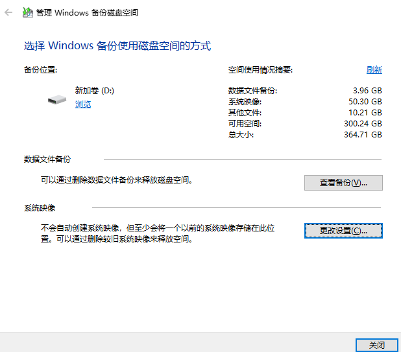Viewport: 401px width, 352px height.
Task: Click the D: drive icon
Action: click(57, 100)
